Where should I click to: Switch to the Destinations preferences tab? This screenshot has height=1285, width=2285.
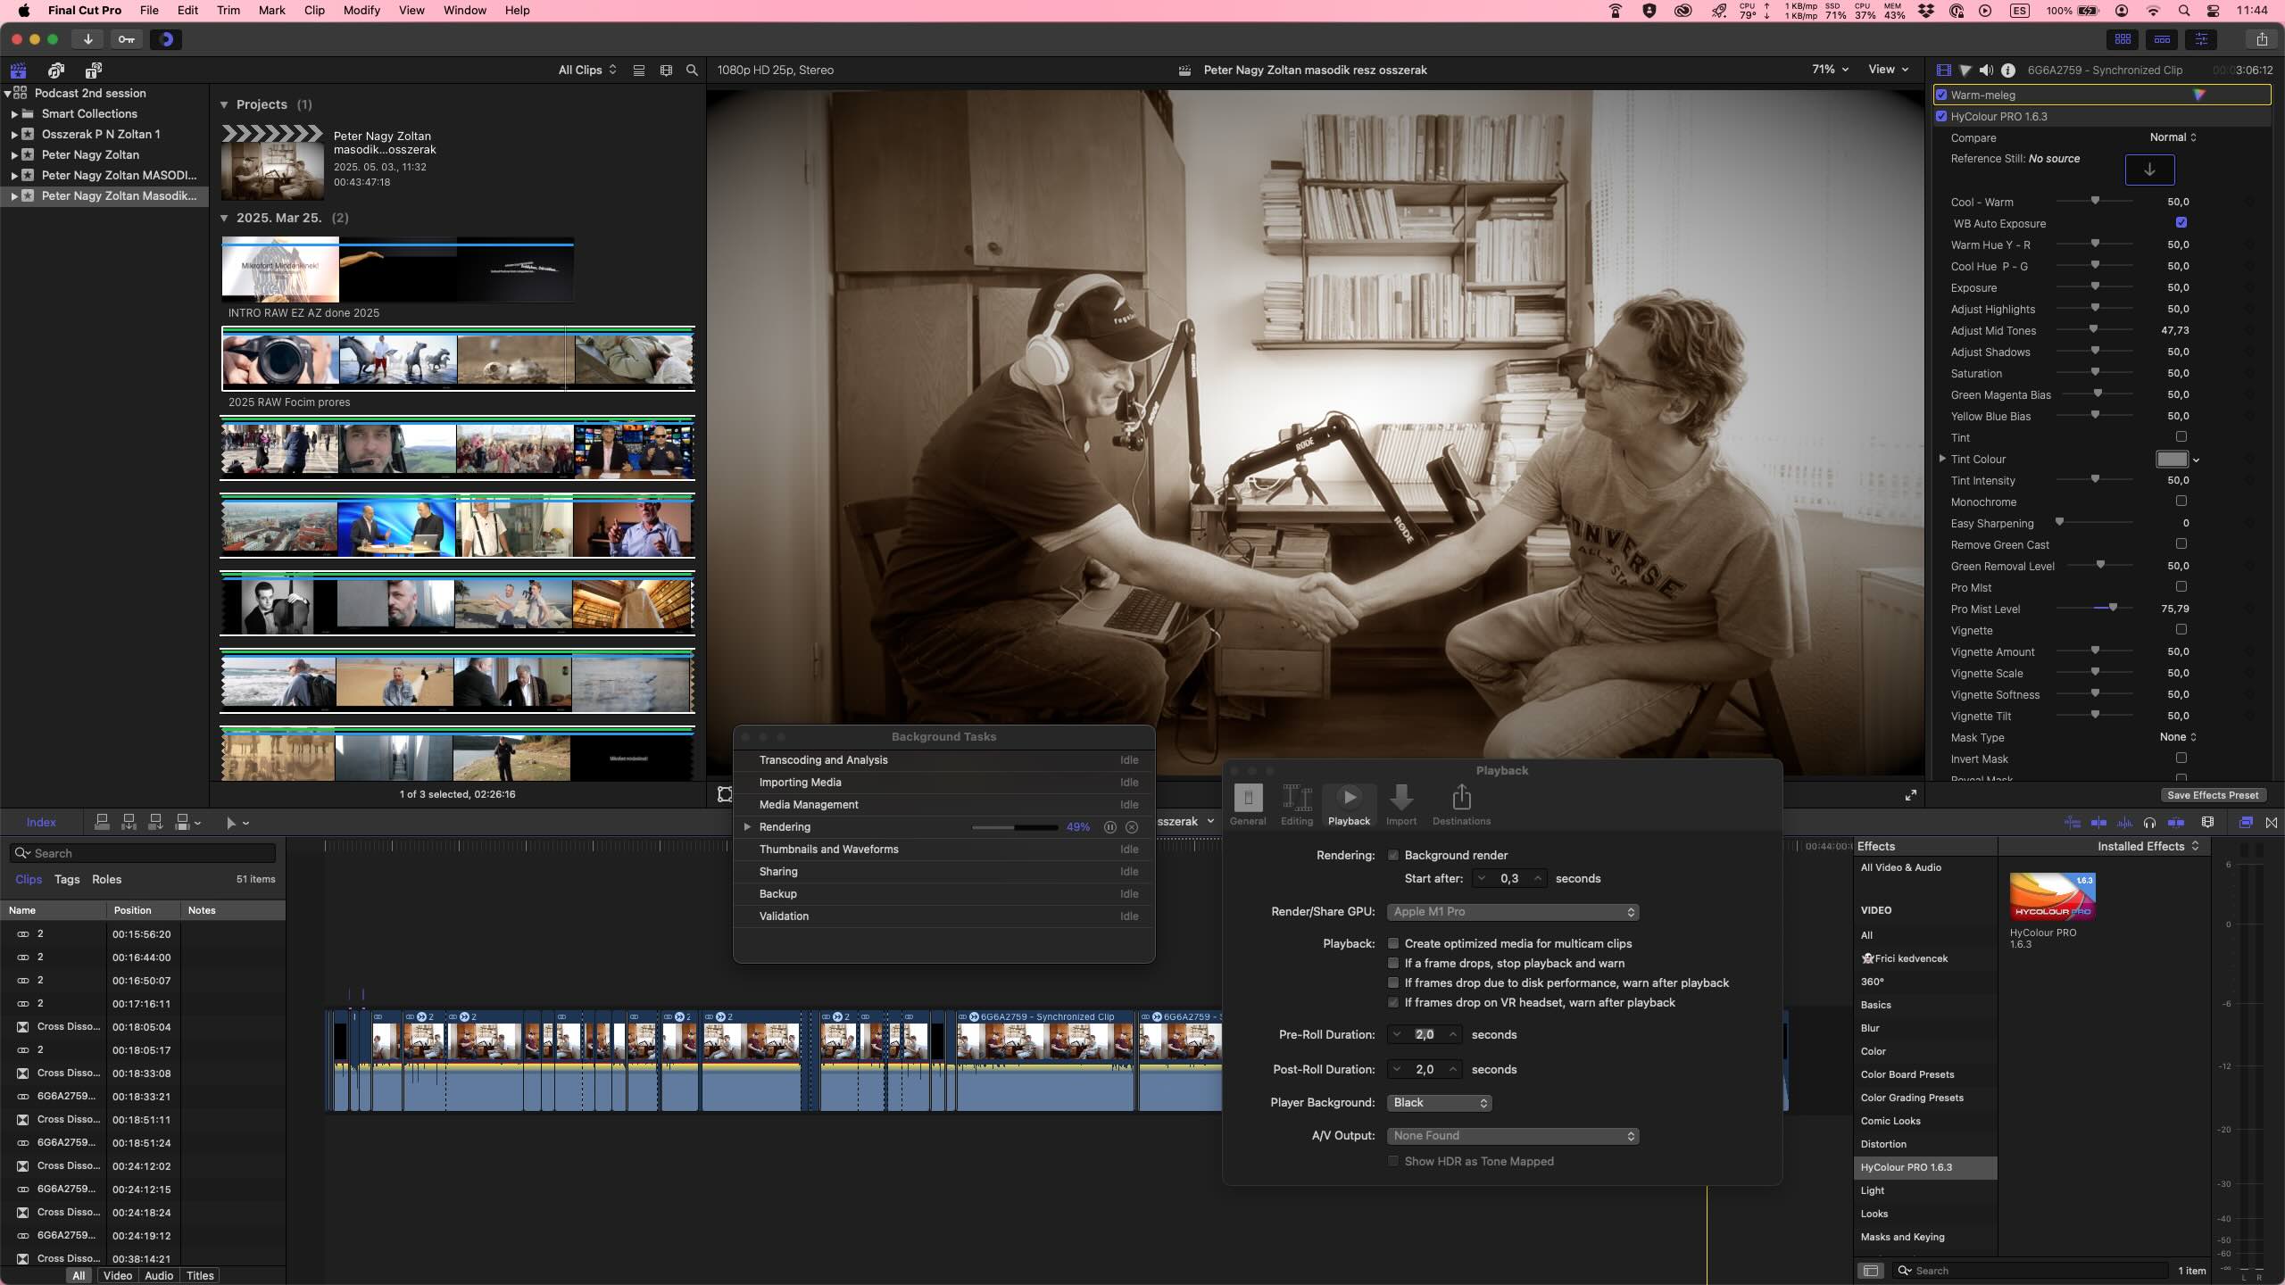[x=1460, y=804]
